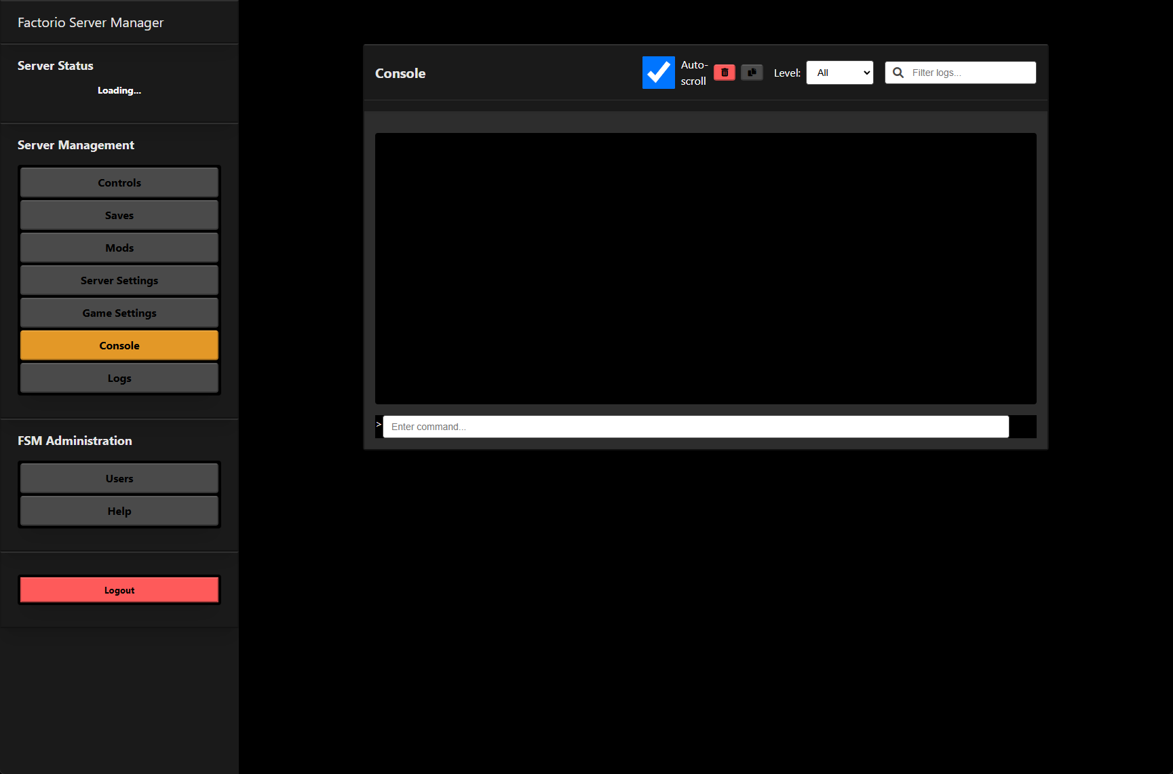Click the Loading... status text
This screenshot has height=774, width=1173.
119,90
